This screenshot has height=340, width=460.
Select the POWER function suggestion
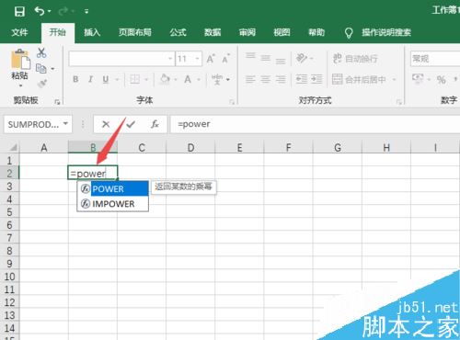pyautogui.click(x=113, y=188)
